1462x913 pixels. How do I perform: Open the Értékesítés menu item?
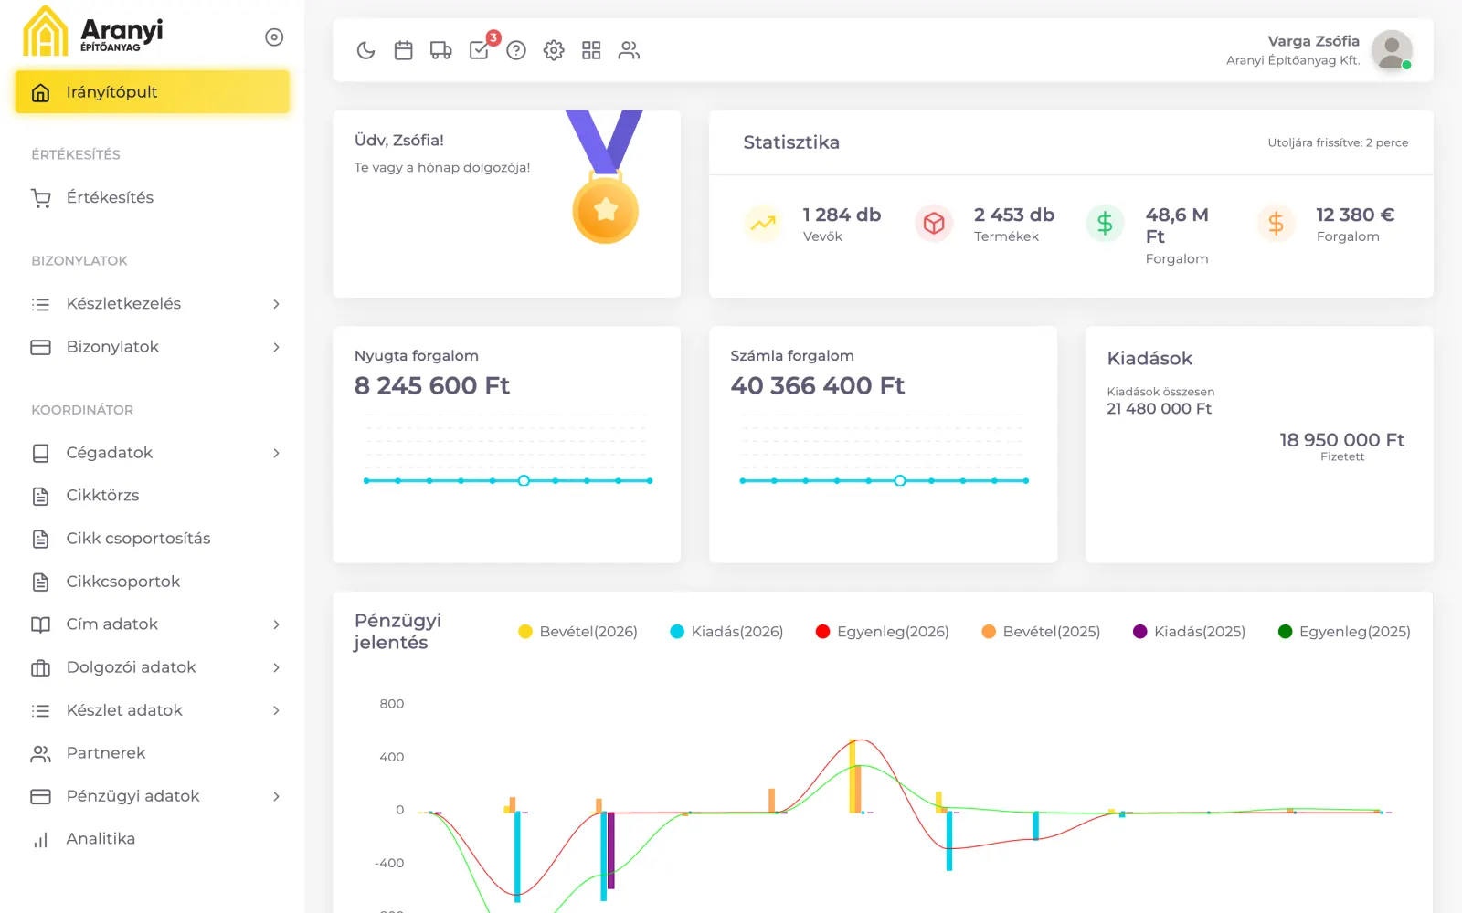point(153,198)
